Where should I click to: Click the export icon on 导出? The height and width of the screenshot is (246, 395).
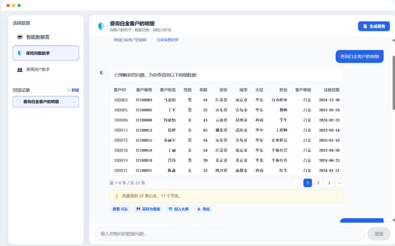click(x=199, y=209)
